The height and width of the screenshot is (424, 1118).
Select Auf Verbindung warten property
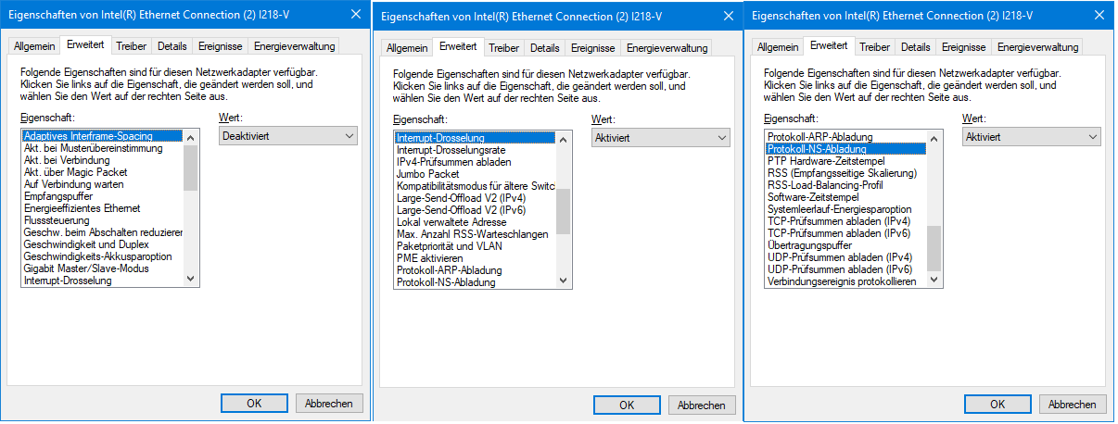click(73, 184)
